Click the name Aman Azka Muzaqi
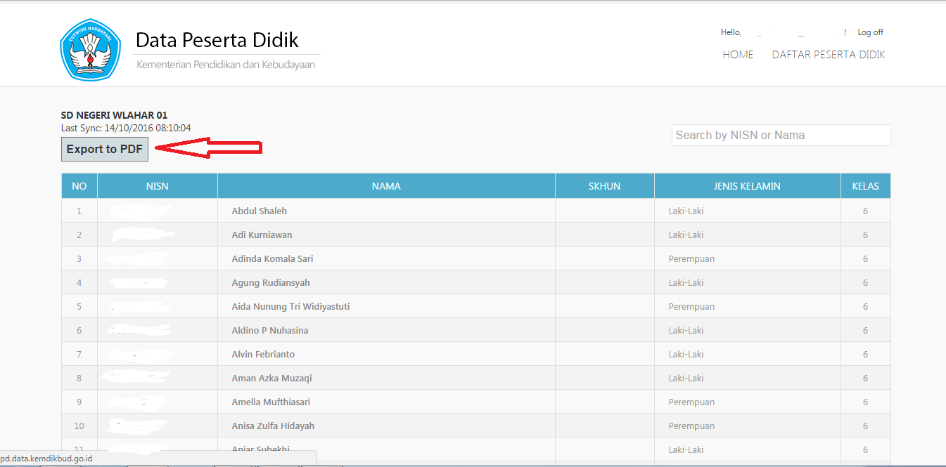 pos(271,377)
